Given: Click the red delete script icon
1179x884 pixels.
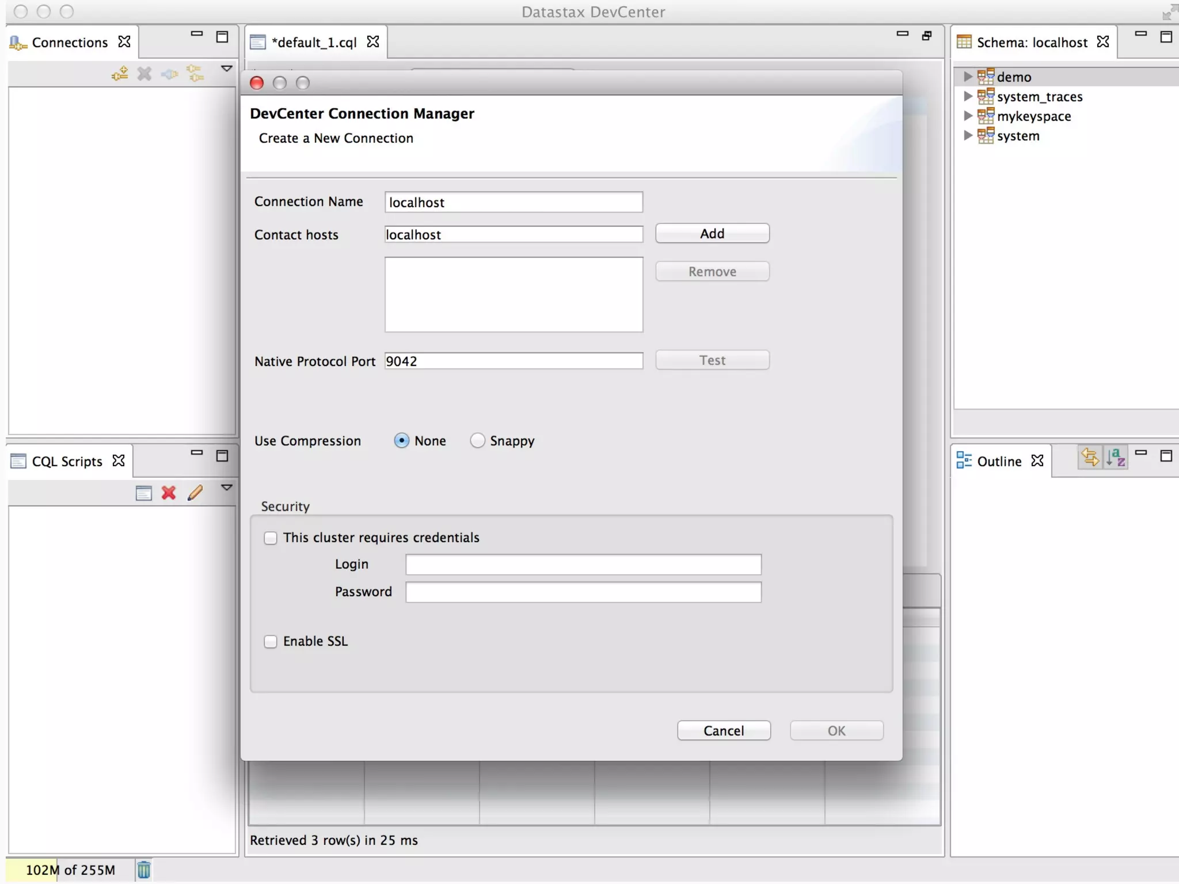Looking at the screenshot, I should tap(169, 493).
